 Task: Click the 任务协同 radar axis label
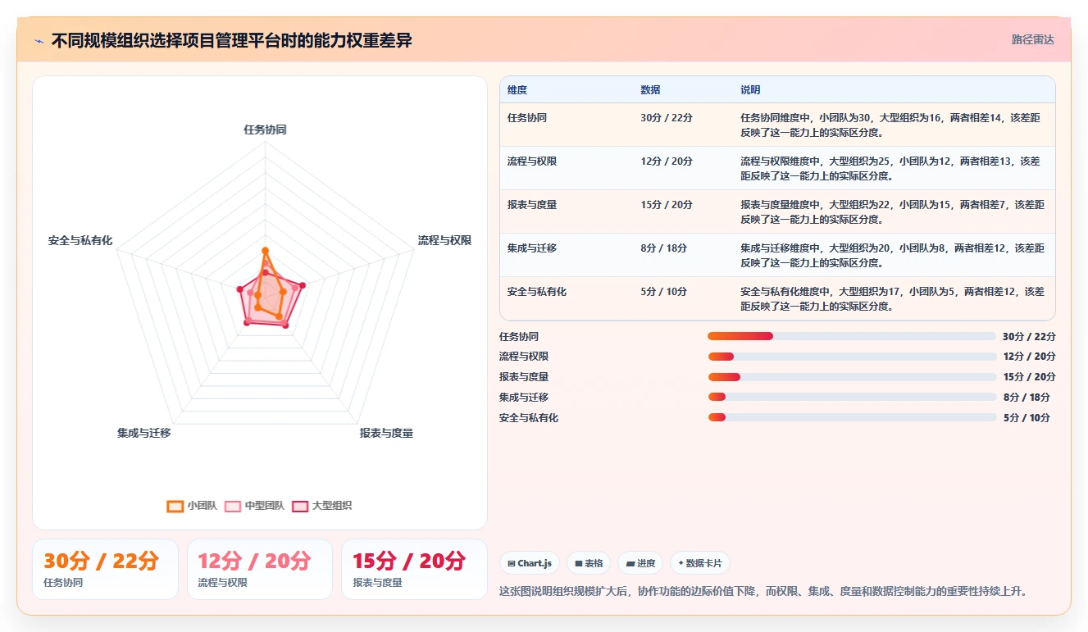(x=265, y=130)
